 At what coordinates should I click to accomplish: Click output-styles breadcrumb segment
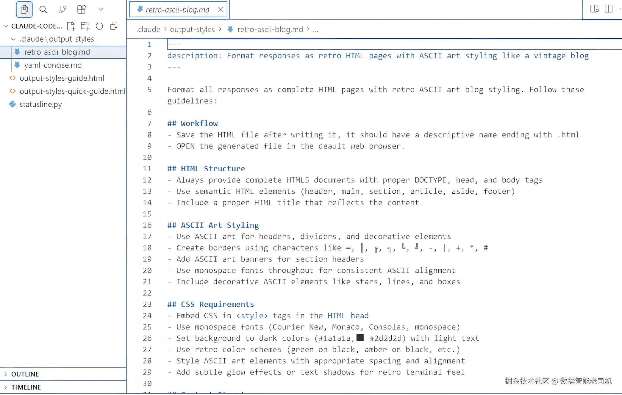pos(192,29)
